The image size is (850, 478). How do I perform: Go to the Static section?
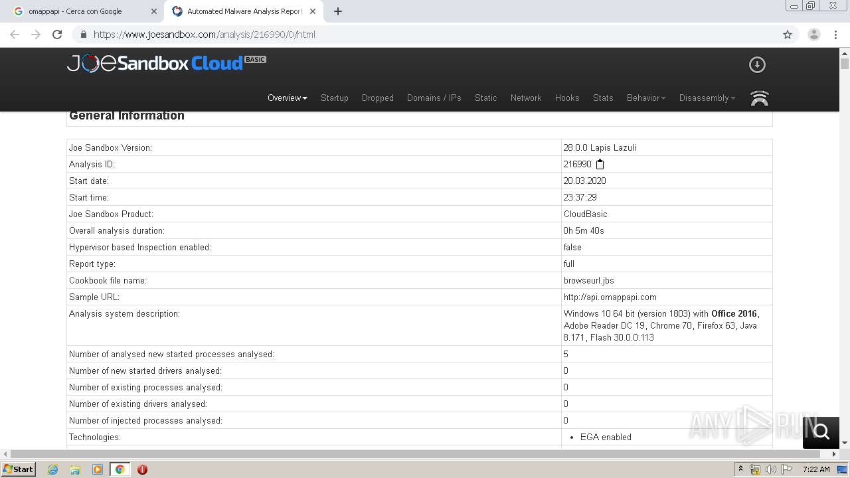pos(486,98)
